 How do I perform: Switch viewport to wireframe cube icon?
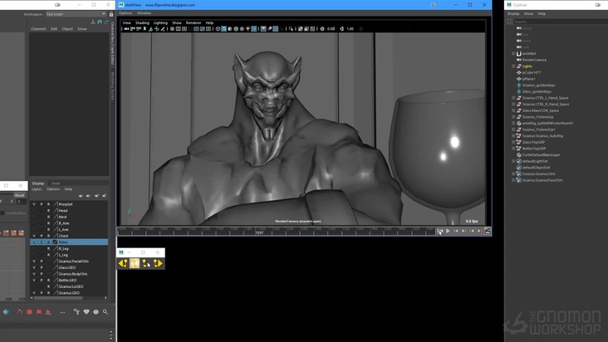coord(218,29)
